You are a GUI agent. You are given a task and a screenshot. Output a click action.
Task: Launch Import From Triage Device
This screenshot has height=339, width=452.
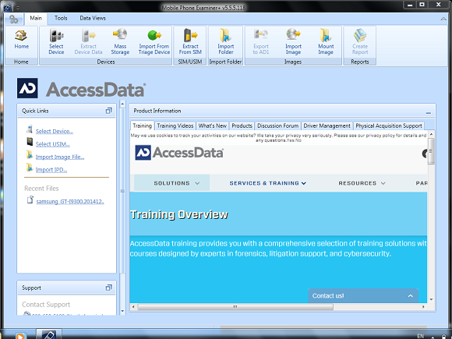click(x=154, y=42)
